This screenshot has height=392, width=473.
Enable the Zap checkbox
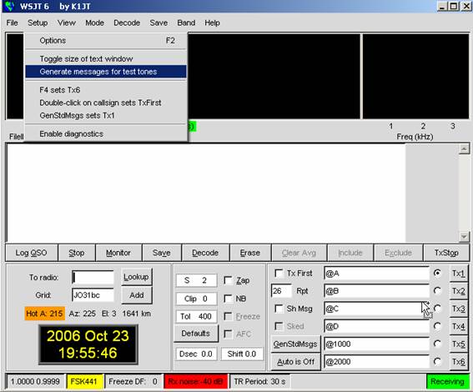pyautogui.click(x=229, y=281)
